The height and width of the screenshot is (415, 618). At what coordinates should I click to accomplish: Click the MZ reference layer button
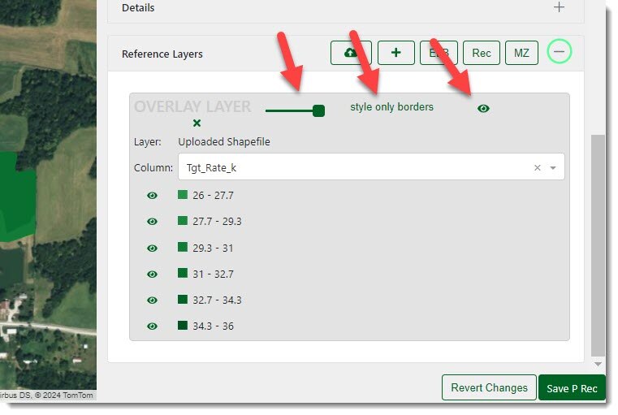coord(521,53)
